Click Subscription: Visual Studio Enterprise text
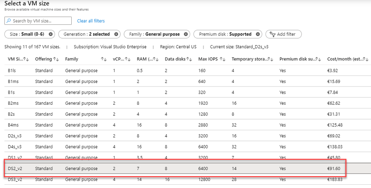 [x=110, y=47]
